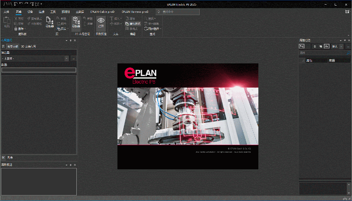Click the highlighted device label item in edit group
This screenshot has height=201, width=352.
[x=133, y=24]
